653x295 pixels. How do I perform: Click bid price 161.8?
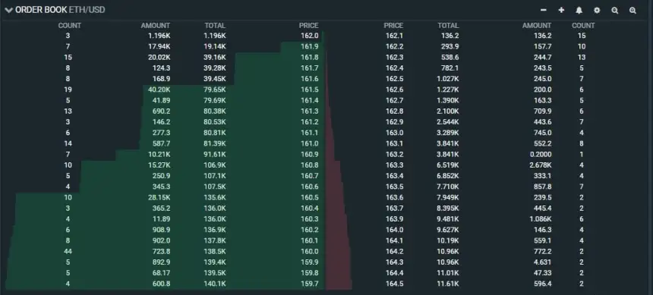[x=310, y=58]
